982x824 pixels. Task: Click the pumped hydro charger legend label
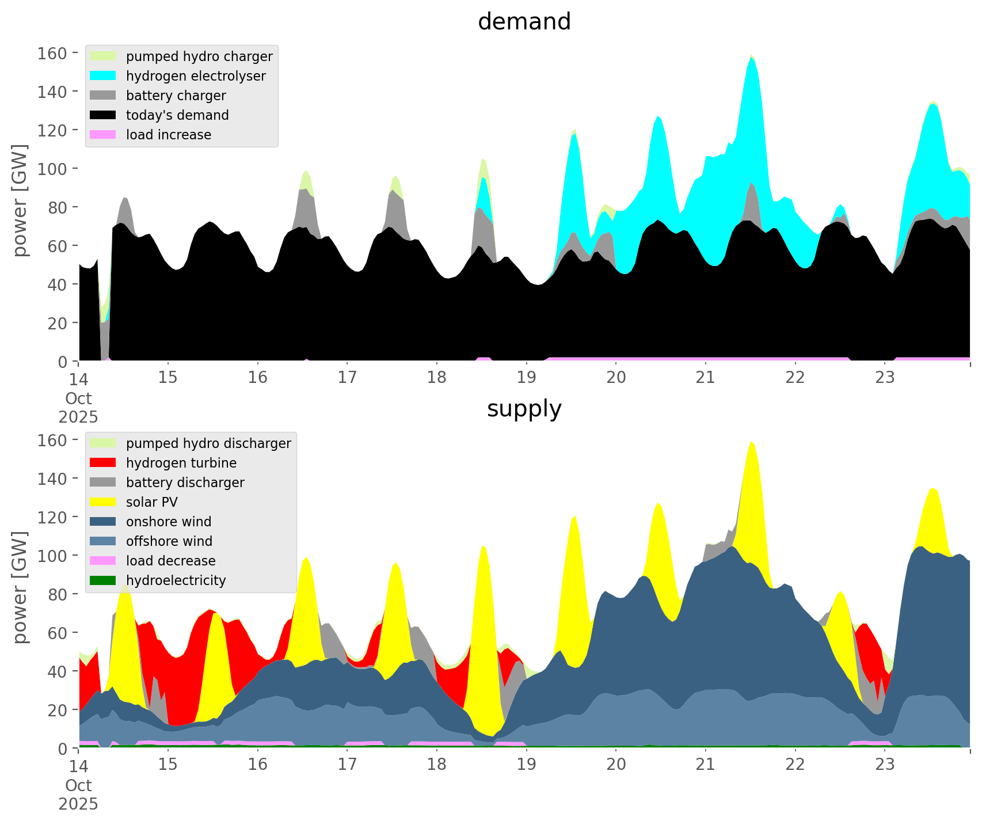(199, 56)
